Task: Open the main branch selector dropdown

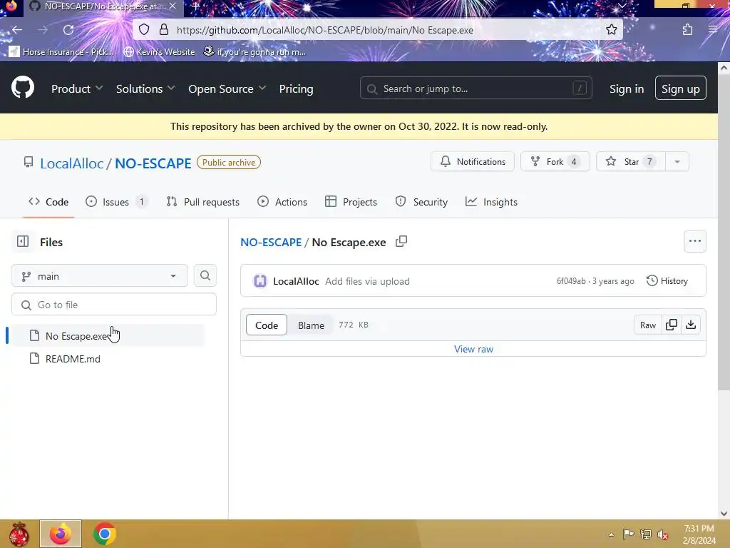Action: (100, 276)
